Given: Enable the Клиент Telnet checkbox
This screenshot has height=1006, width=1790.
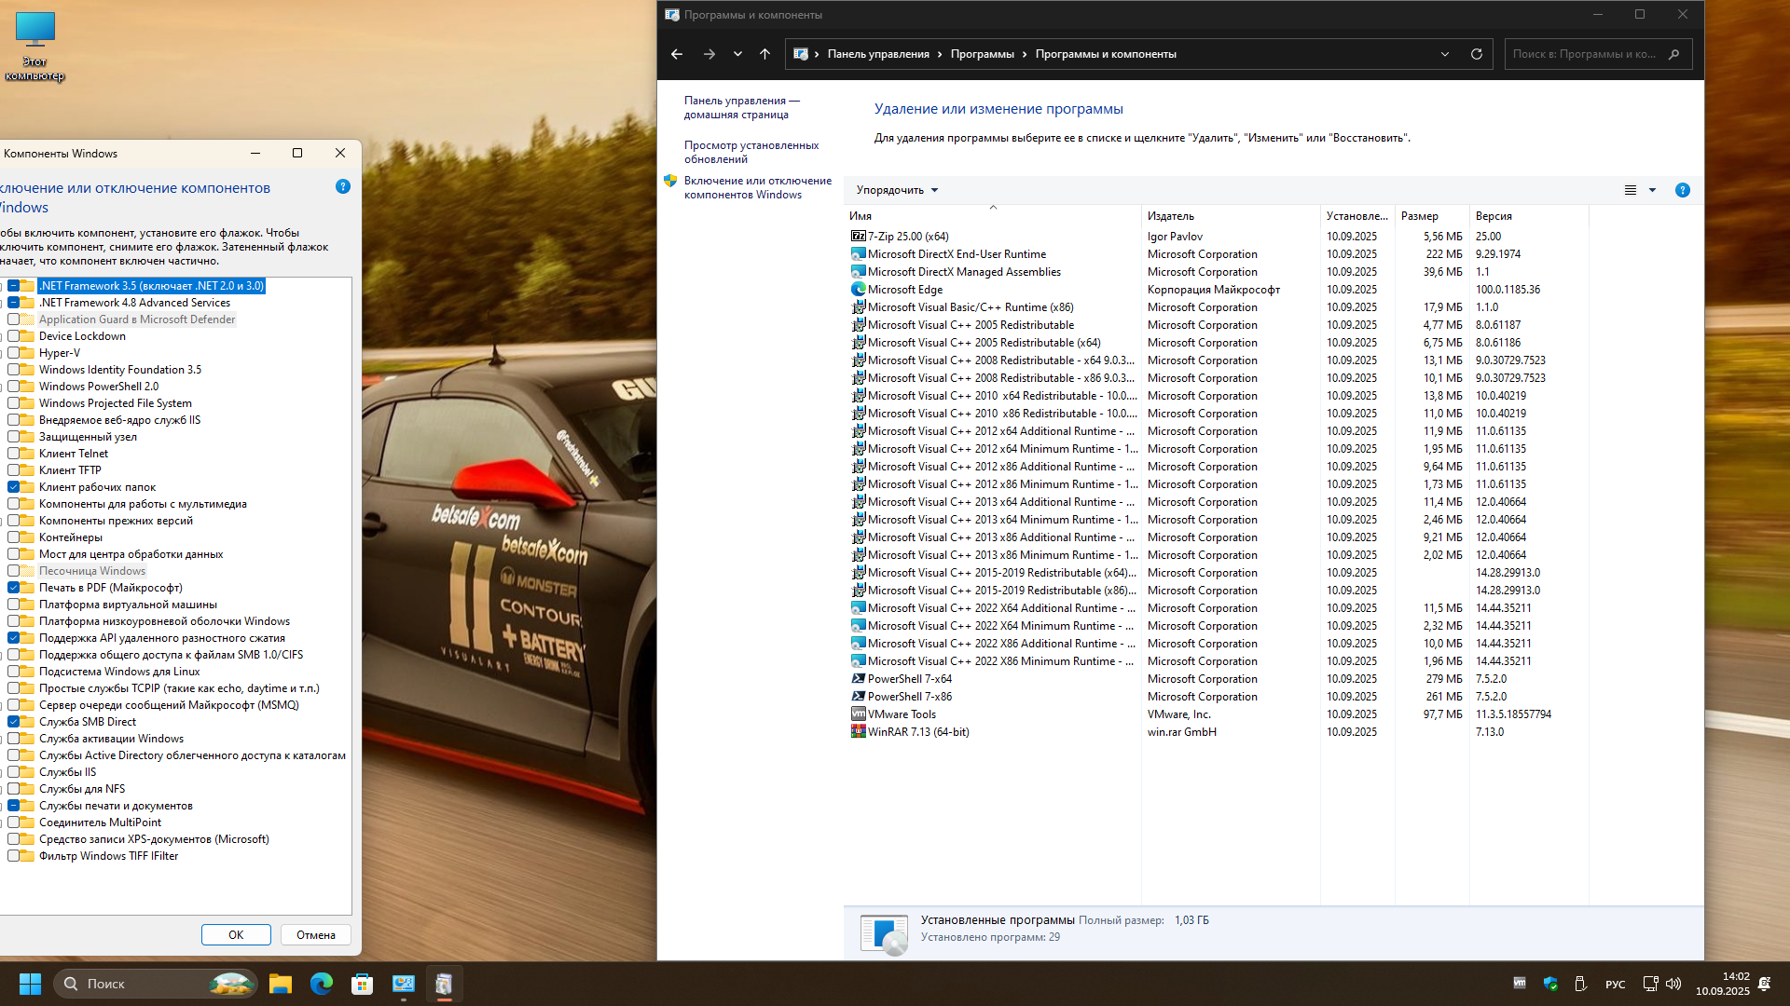Looking at the screenshot, I should [14, 454].
